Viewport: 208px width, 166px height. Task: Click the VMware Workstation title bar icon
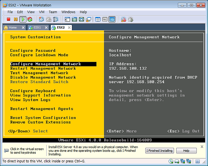coord(5,5)
